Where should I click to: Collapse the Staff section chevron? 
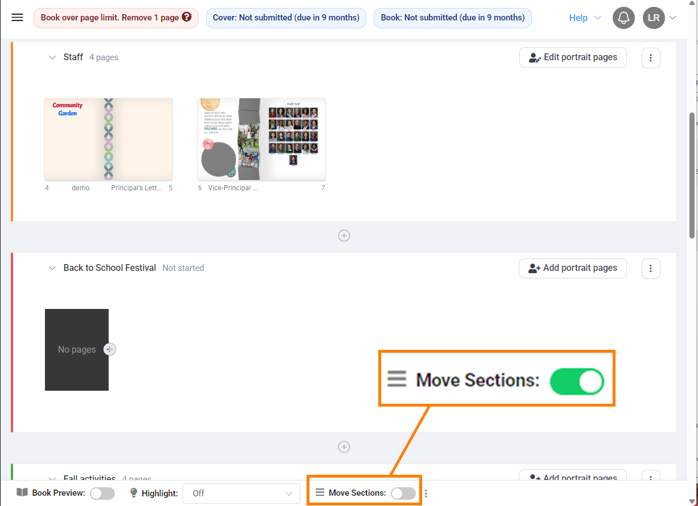point(52,57)
